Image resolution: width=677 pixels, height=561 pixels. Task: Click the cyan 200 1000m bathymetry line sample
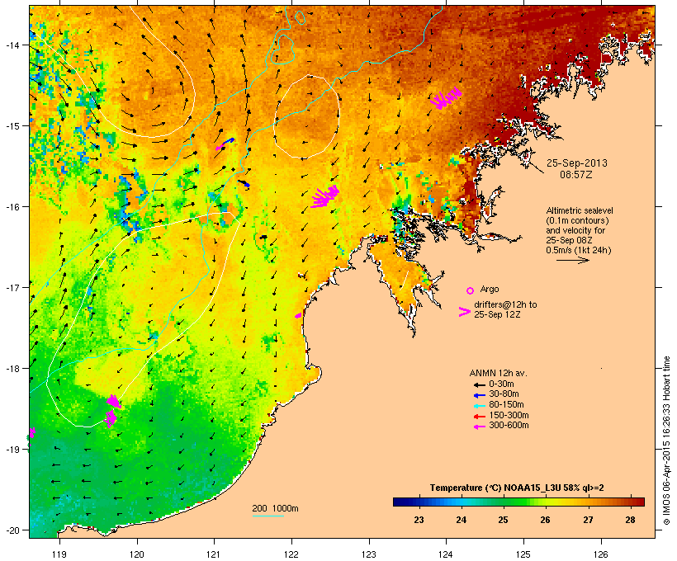tap(267, 516)
